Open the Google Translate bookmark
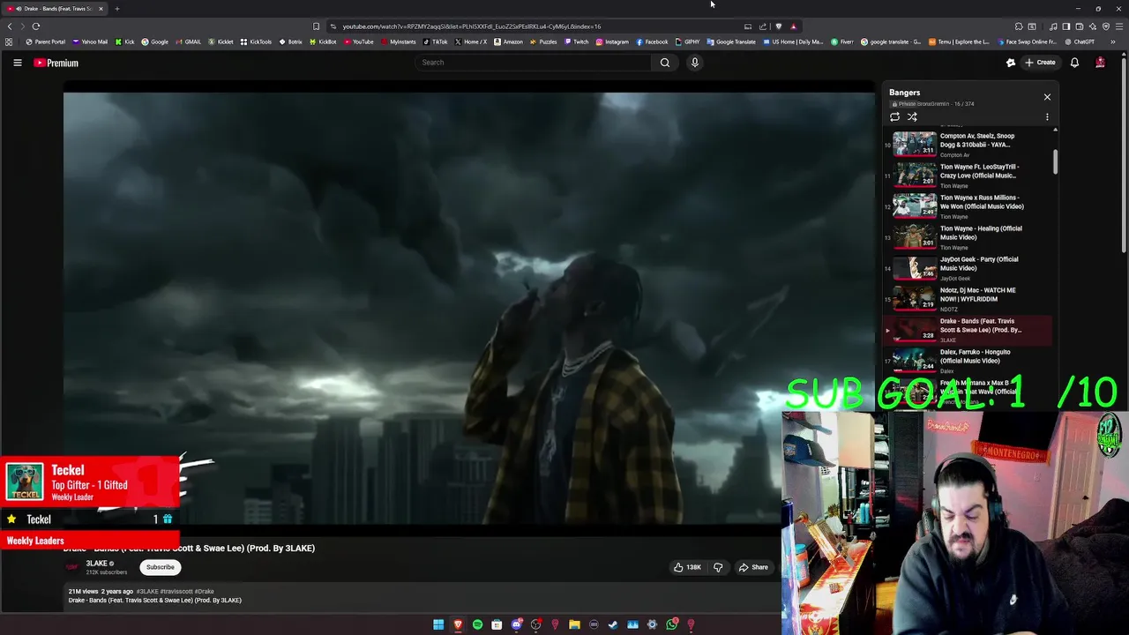This screenshot has height=635, width=1129. [731, 41]
